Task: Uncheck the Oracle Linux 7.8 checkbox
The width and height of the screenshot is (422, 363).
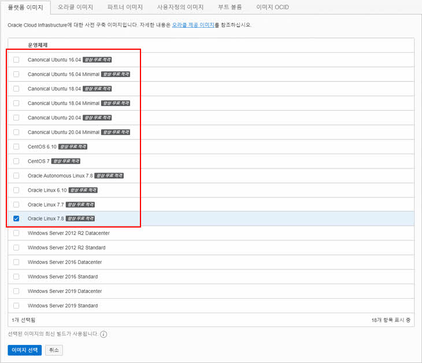Action: (16, 219)
